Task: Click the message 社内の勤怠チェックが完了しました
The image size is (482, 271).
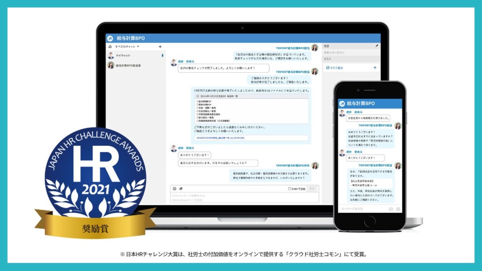Action: click(x=224, y=68)
